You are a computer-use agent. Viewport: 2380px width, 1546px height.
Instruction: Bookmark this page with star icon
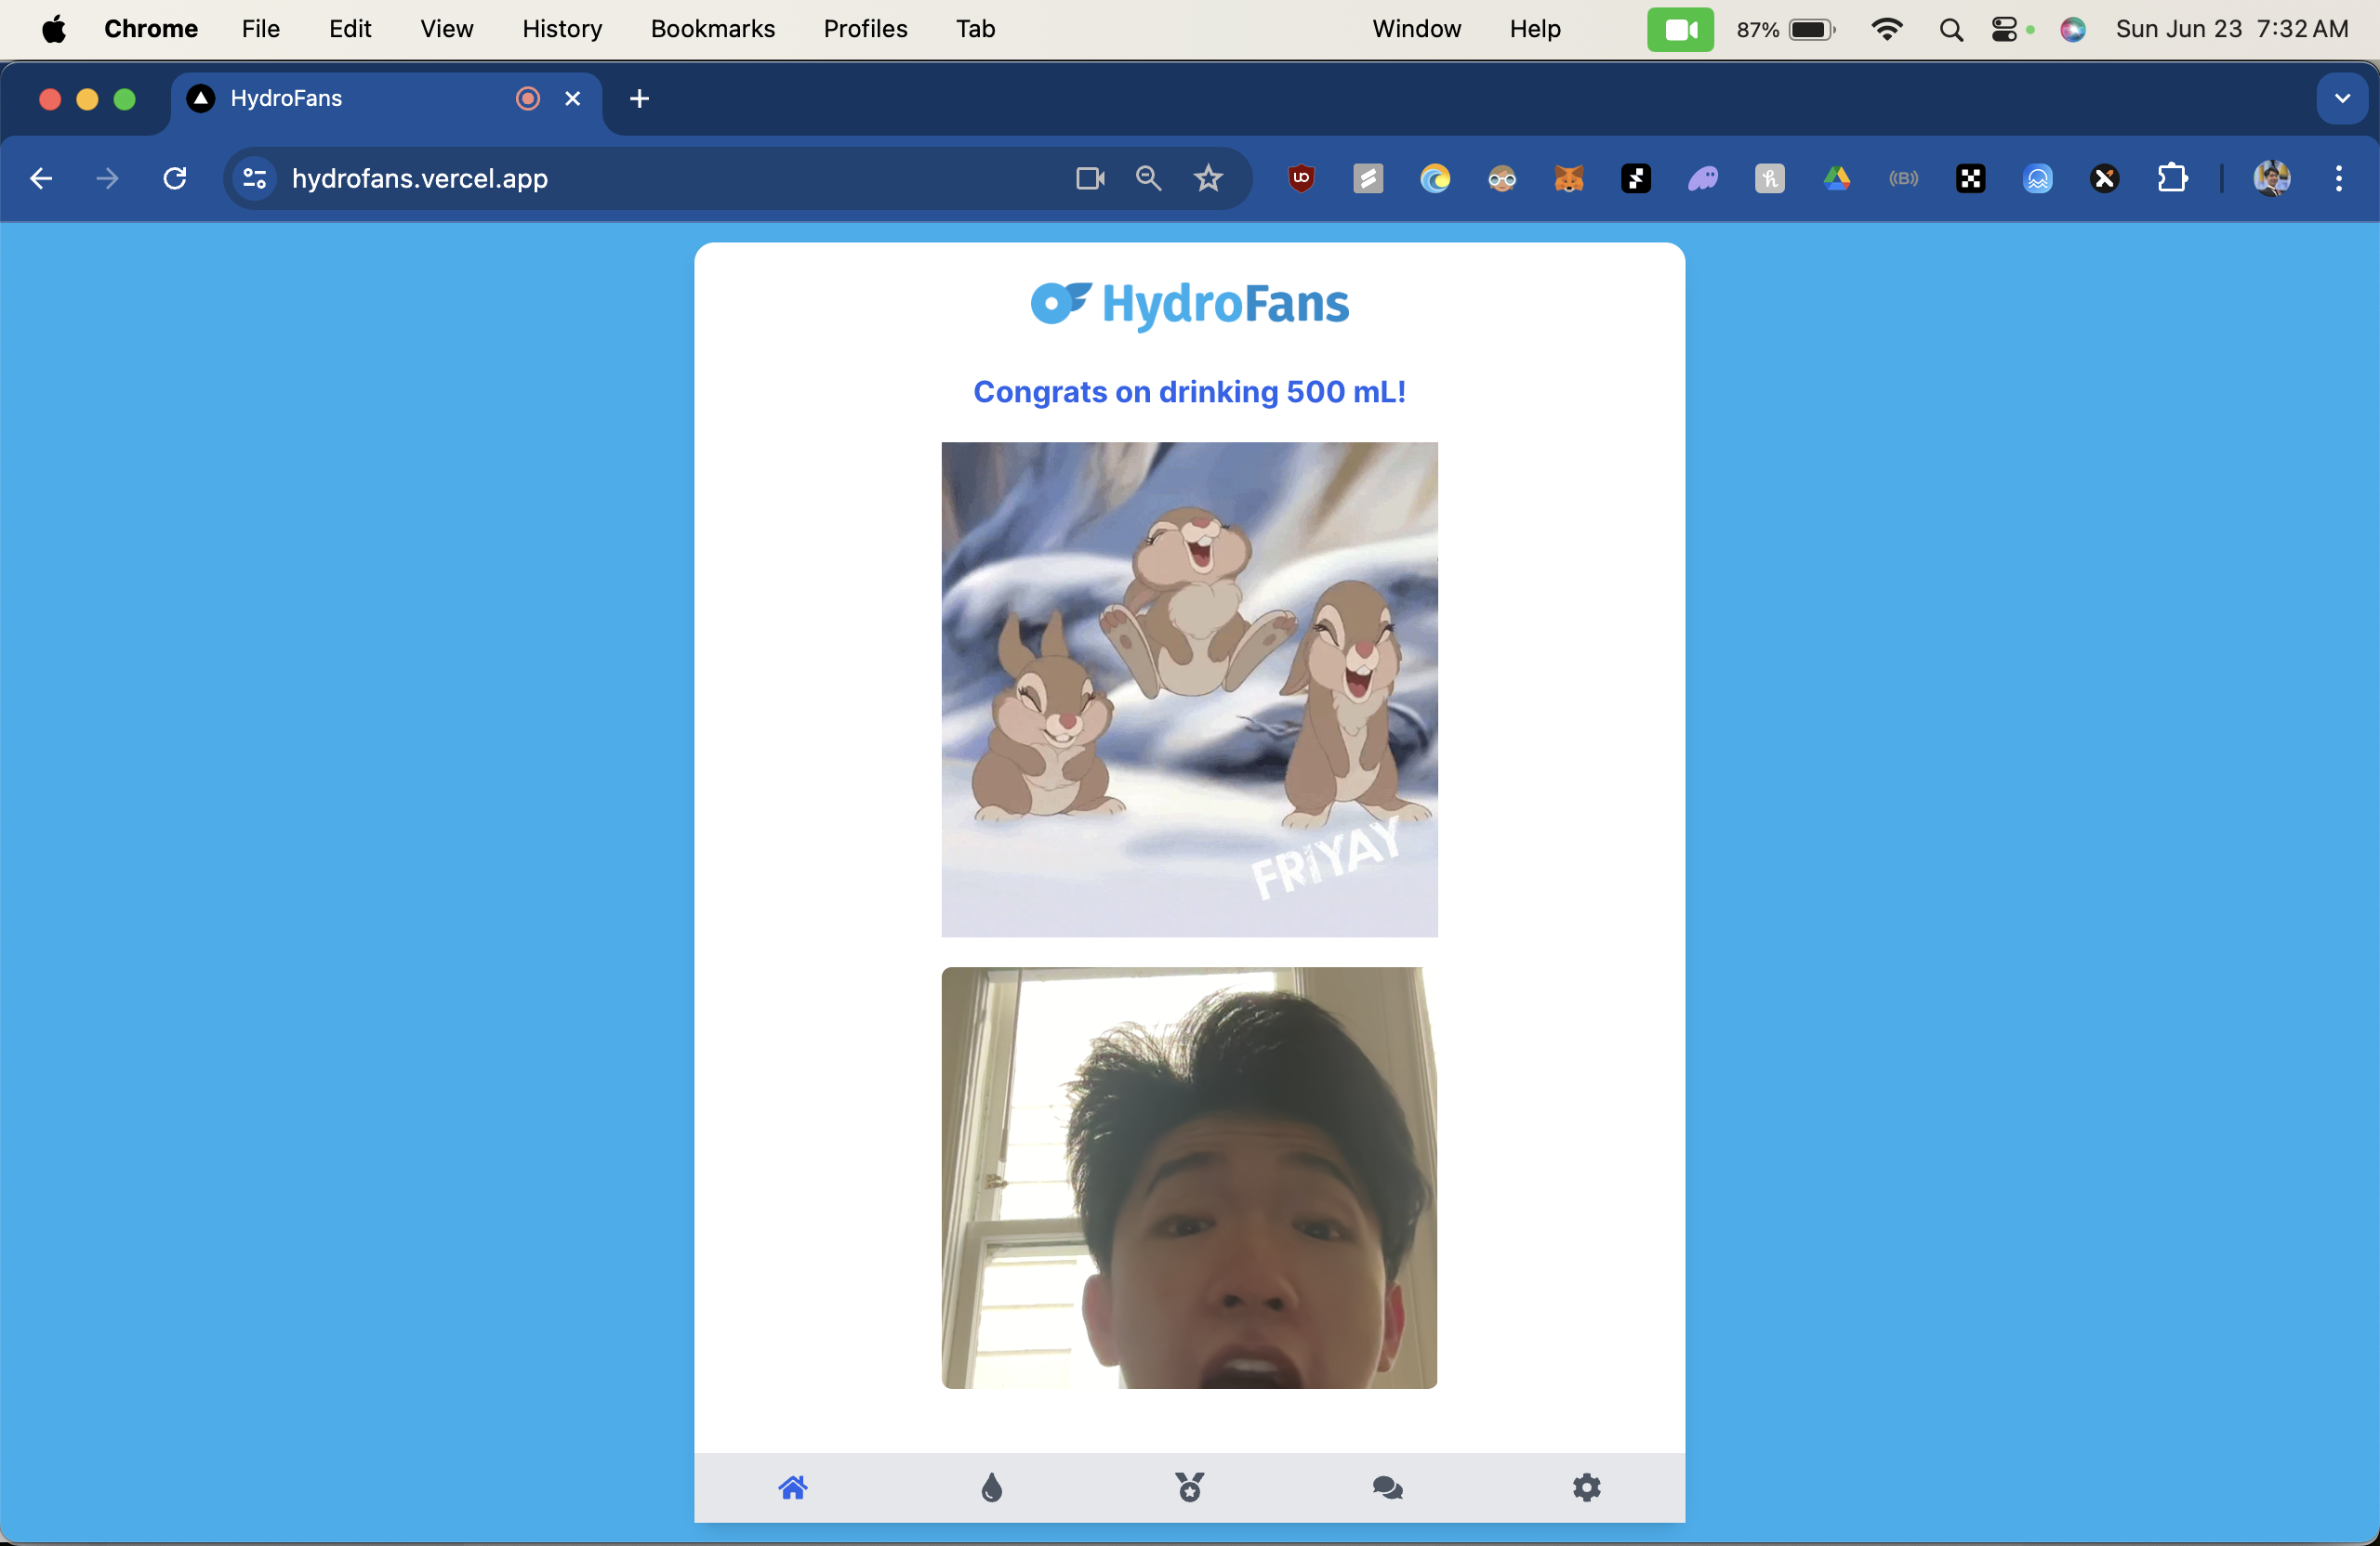[1208, 179]
